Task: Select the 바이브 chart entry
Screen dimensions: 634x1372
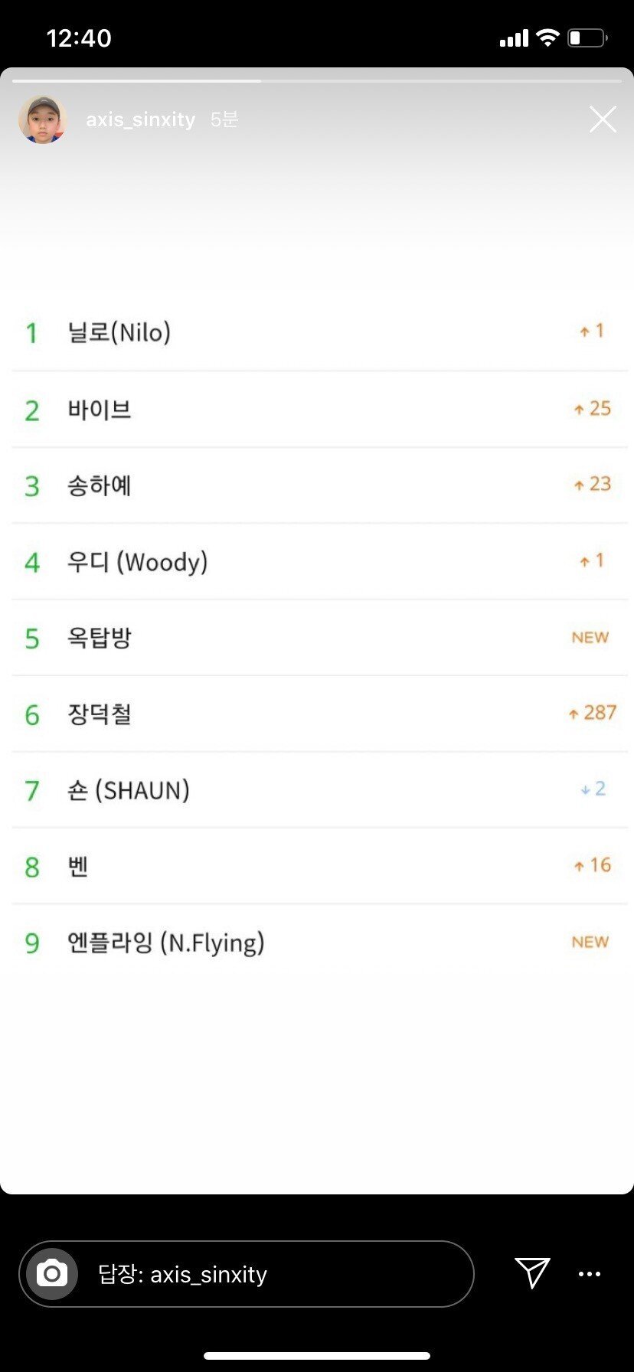Action: click(x=100, y=409)
